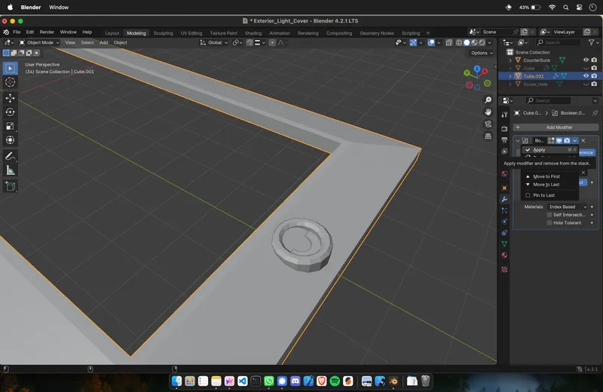Select the Annotate pencil tool

(x=11, y=156)
